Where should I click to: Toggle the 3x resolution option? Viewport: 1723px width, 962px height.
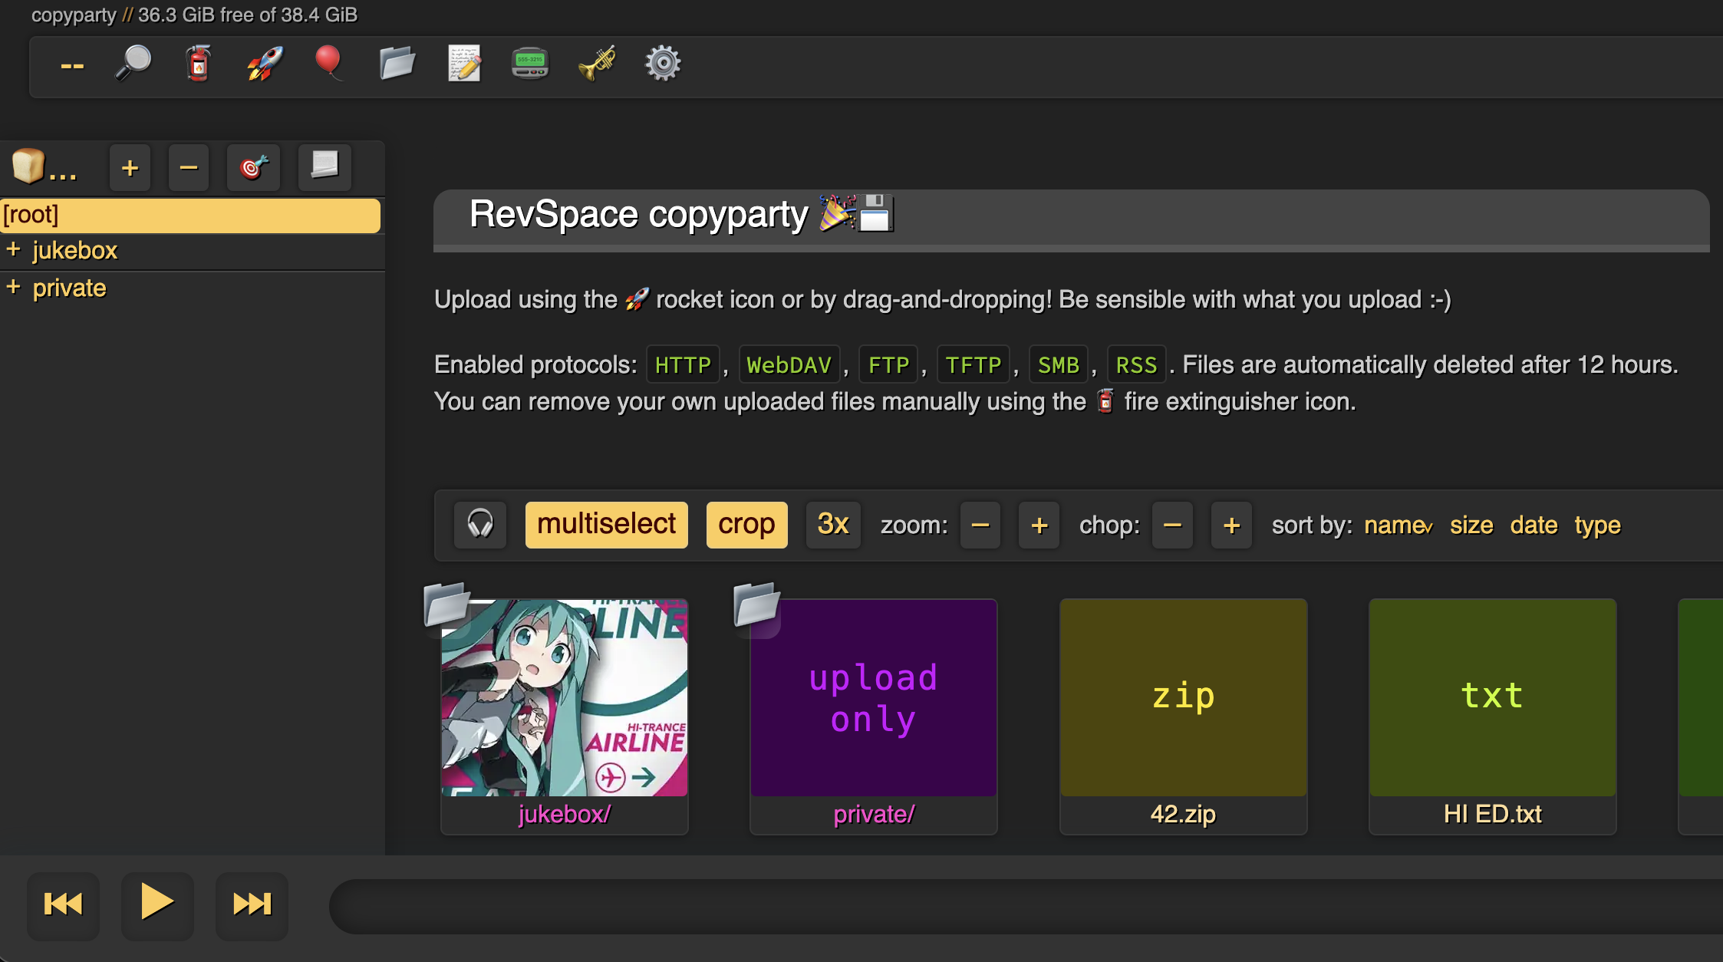[832, 525]
